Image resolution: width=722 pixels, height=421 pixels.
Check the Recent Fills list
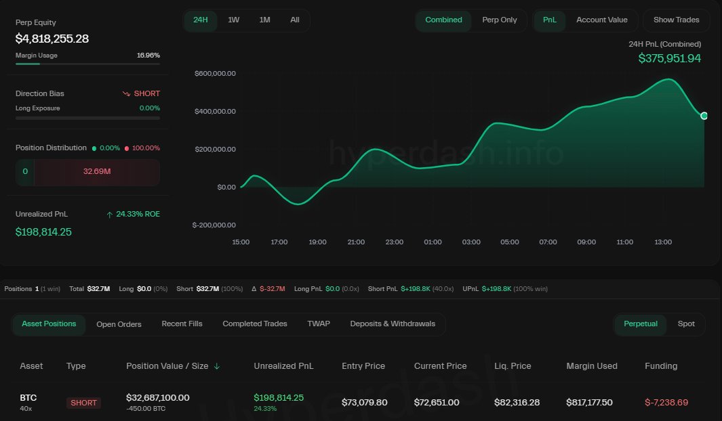[x=182, y=324]
